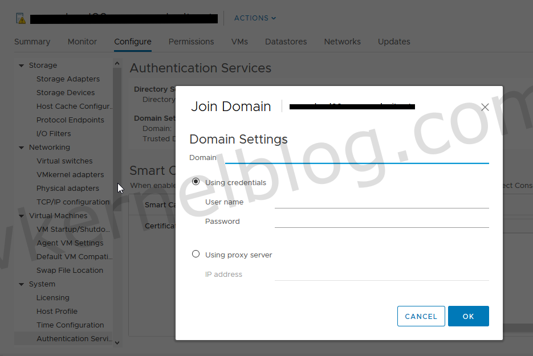Choose Using credentials authentication

pos(196,182)
